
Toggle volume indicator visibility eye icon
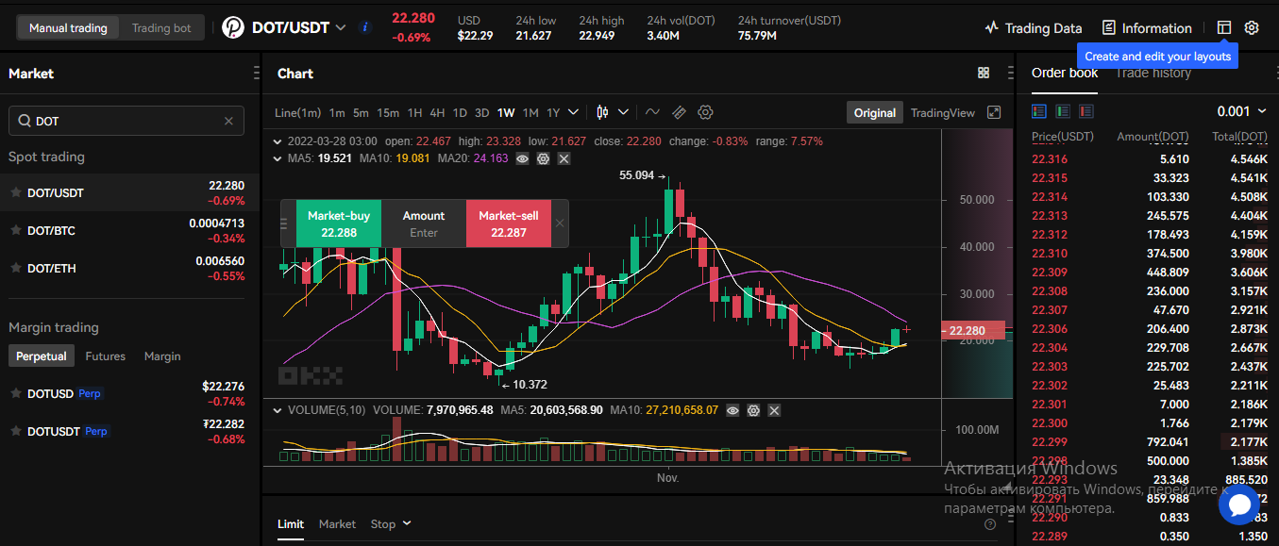click(732, 410)
